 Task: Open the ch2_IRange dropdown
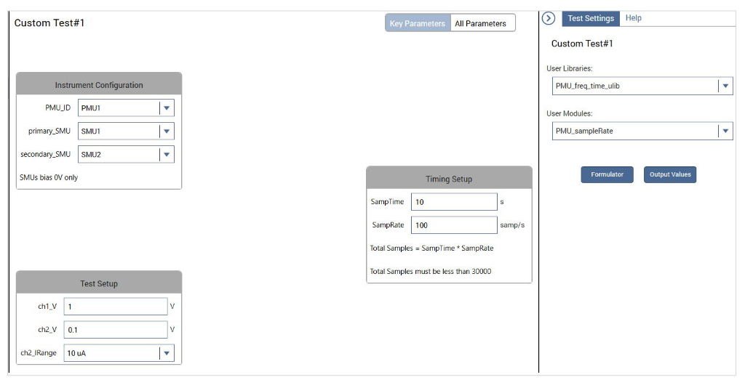[167, 353]
